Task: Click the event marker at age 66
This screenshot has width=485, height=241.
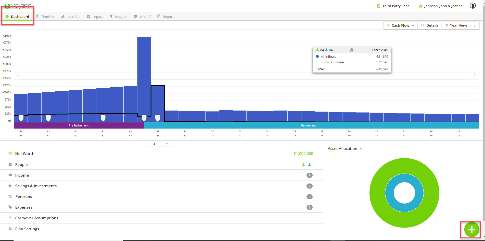Action: (x=158, y=118)
